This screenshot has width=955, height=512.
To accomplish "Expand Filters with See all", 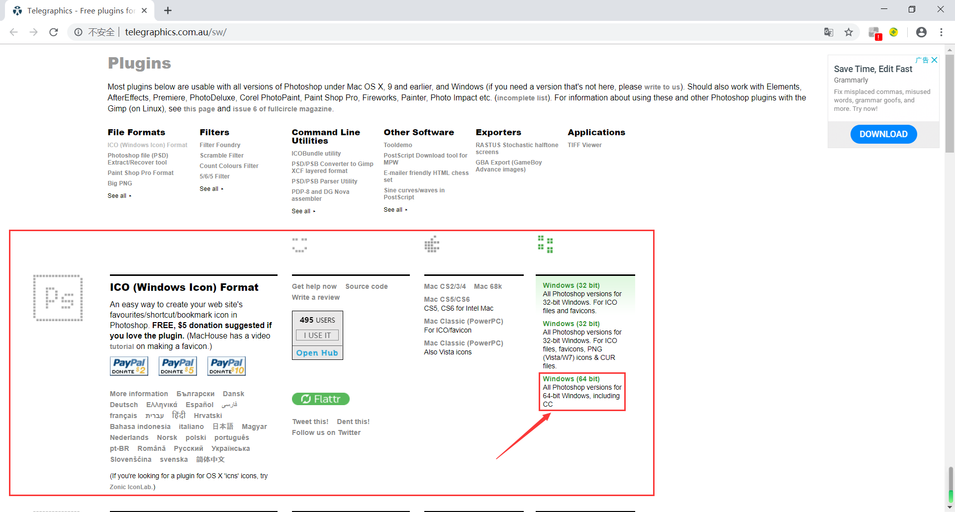I will 211,189.
